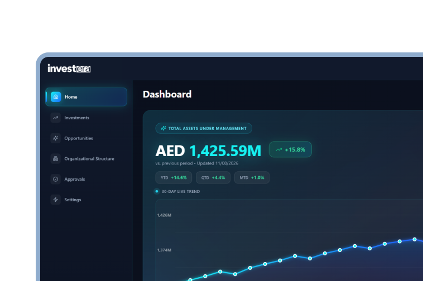Click sparkle icon in Total Assets badge
Viewport: 423px width, 281px height.
pyautogui.click(x=164, y=128)
